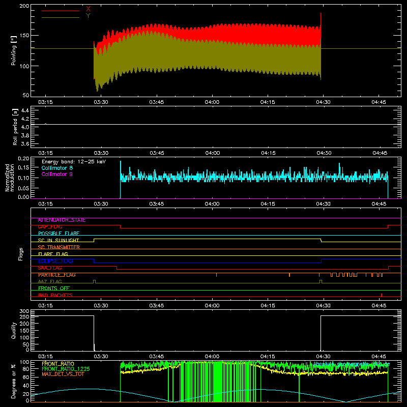Click the green FRONT_RATIO_1225 legend label

tap(66, 369)
